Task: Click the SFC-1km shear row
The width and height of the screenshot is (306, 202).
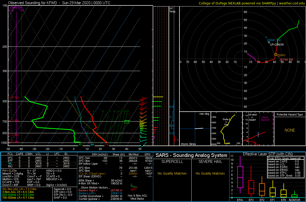Action: (116, 158)
